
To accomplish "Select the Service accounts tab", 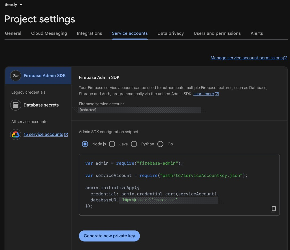I will coord(130,33).
